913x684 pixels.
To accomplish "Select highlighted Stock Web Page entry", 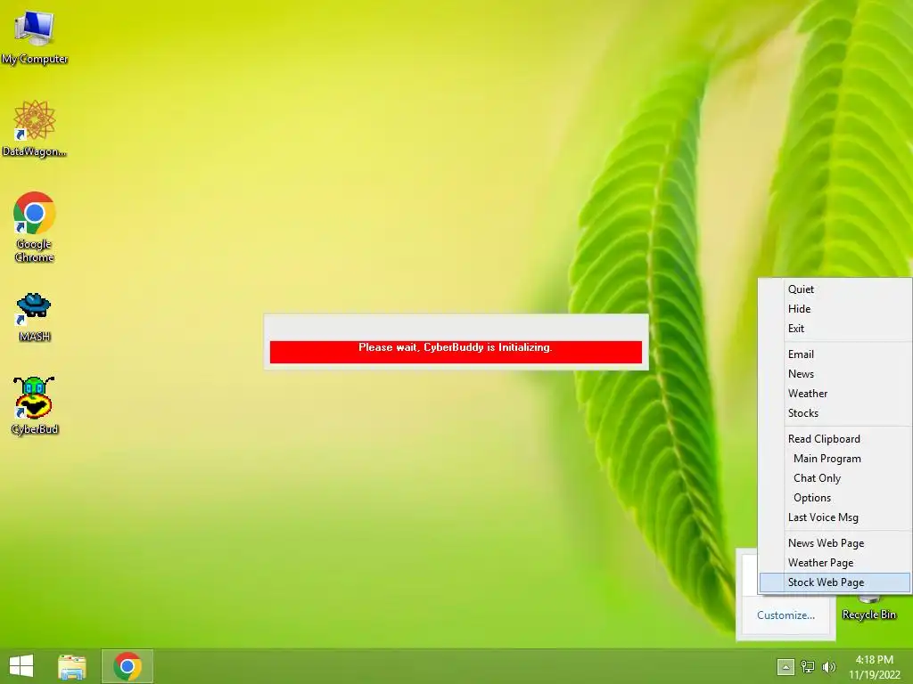I will (x=835, y=582).
